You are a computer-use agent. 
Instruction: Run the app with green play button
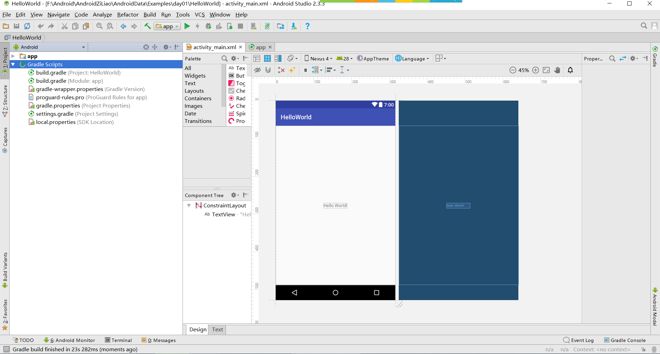187,26
